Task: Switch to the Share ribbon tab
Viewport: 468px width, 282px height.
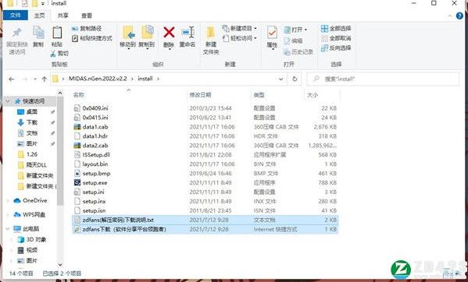Action: [63, 16]
